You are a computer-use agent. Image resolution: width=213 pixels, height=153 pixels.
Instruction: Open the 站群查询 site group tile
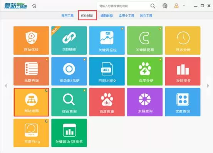pyautogui.click(x=31, y=71)
